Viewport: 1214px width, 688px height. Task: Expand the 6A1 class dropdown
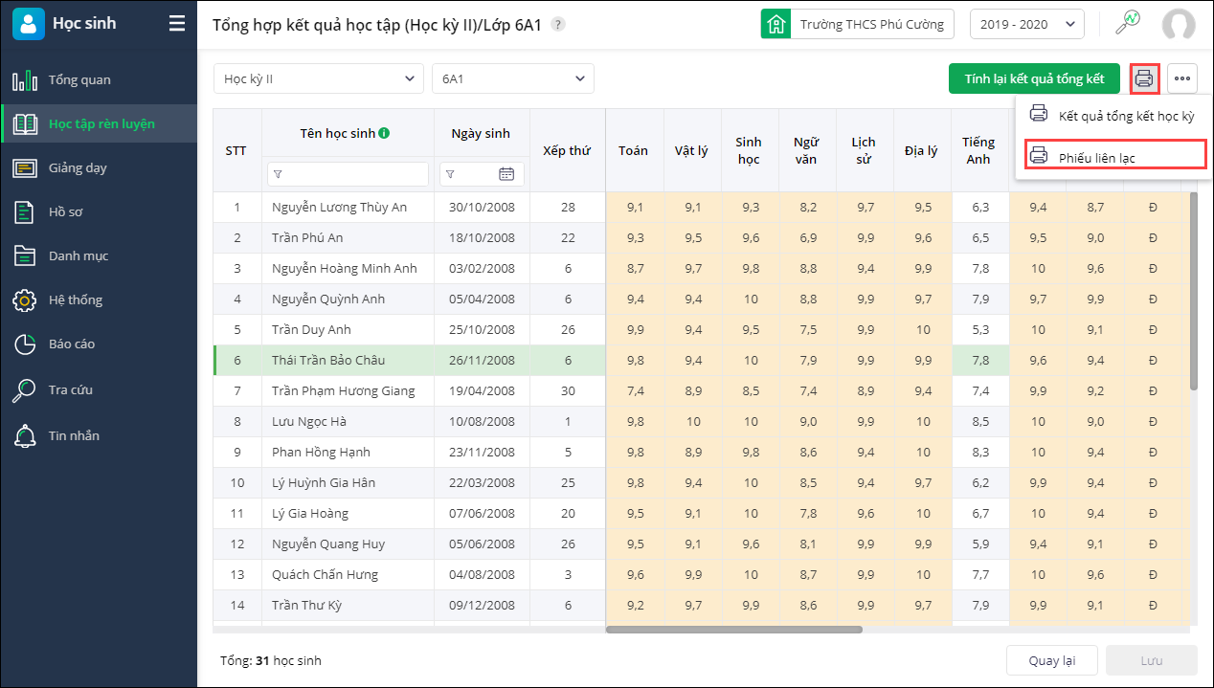[x=513, y=78]
